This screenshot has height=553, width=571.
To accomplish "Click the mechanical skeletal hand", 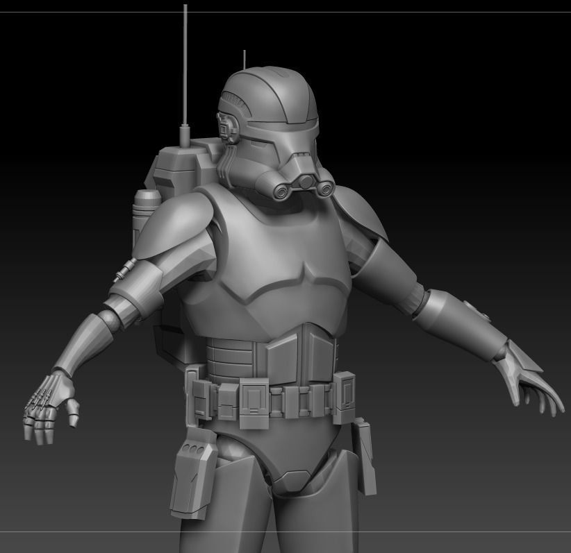I will pyautogui.click(x=51, y=407).
